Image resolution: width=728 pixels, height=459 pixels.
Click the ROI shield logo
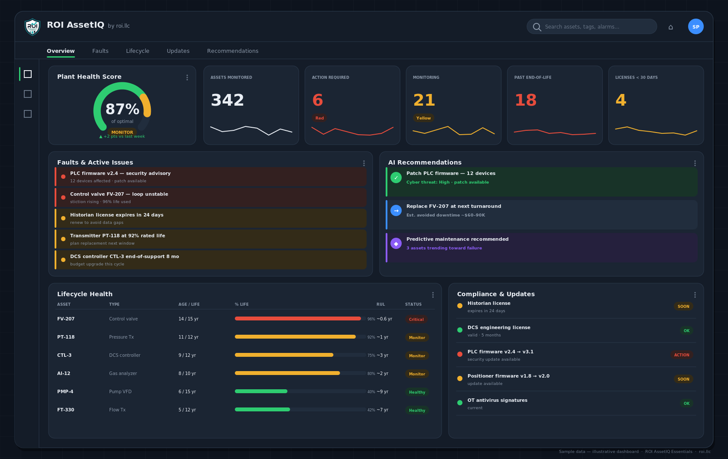(32, 27)
